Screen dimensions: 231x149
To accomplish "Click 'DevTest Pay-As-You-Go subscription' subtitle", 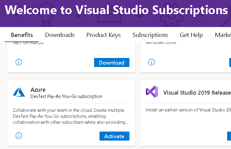I will 66,96.
